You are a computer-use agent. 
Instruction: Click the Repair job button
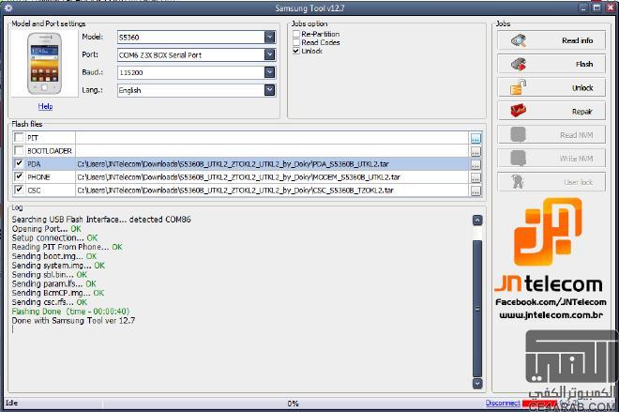(x=551, y=111)
